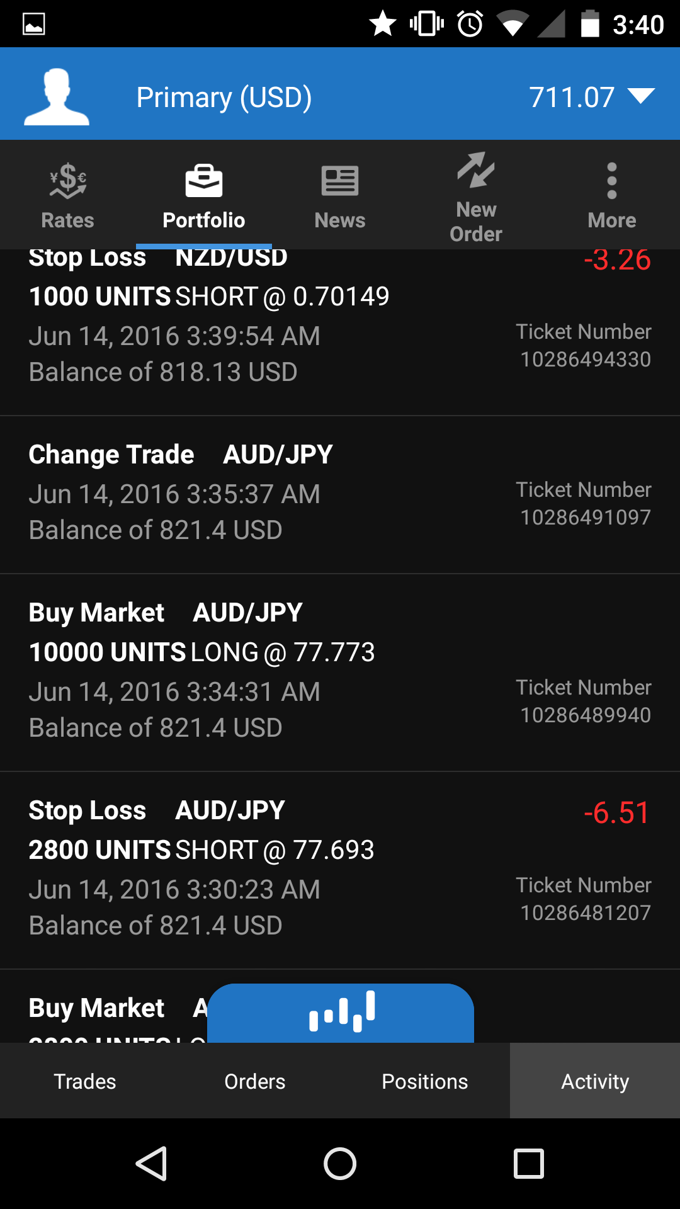The width and height of the screenshot is (680, 1209).
Task: Switch to the Orders tab
Action: [x=255, y=1081]
